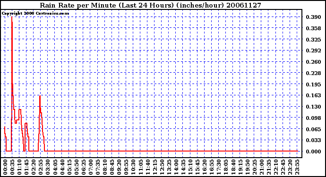Select the 04:05 time label
Image resolution: width=326 pixels, height=177 pixels.
click(55, 167)
